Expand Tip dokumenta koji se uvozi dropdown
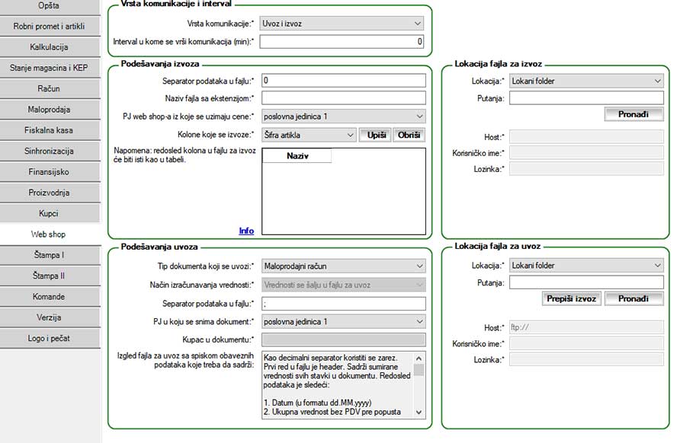680x443 pixels. pyautogui.click(x=344, y=266)
